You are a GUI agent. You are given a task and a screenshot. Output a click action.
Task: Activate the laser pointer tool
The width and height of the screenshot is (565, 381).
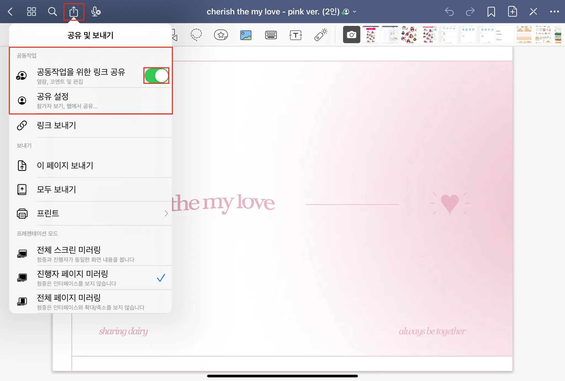[321, 35]
